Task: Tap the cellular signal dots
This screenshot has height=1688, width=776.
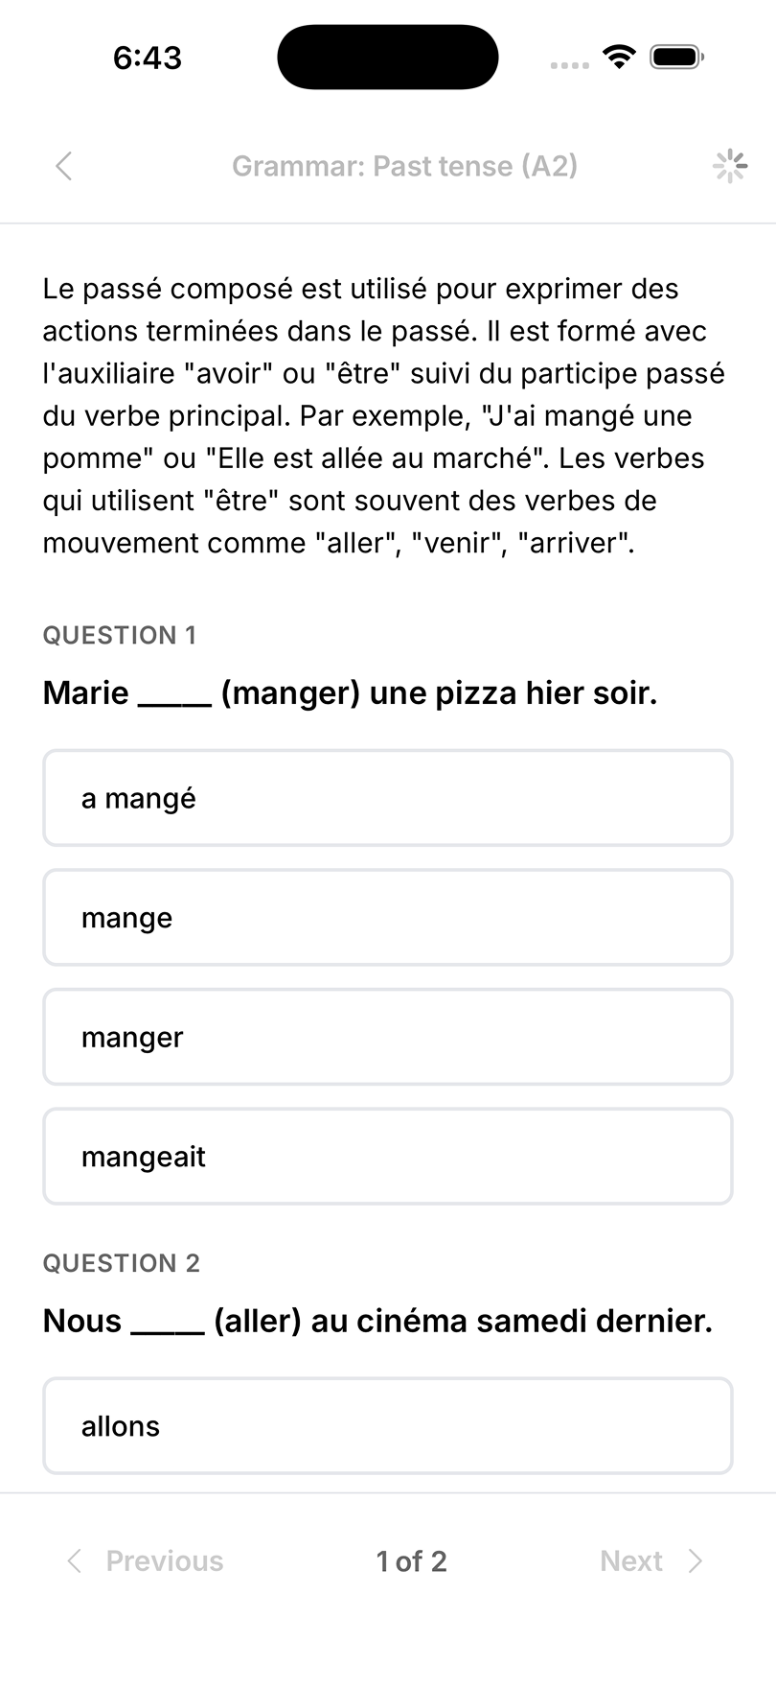Action: [x=570, y=65]
